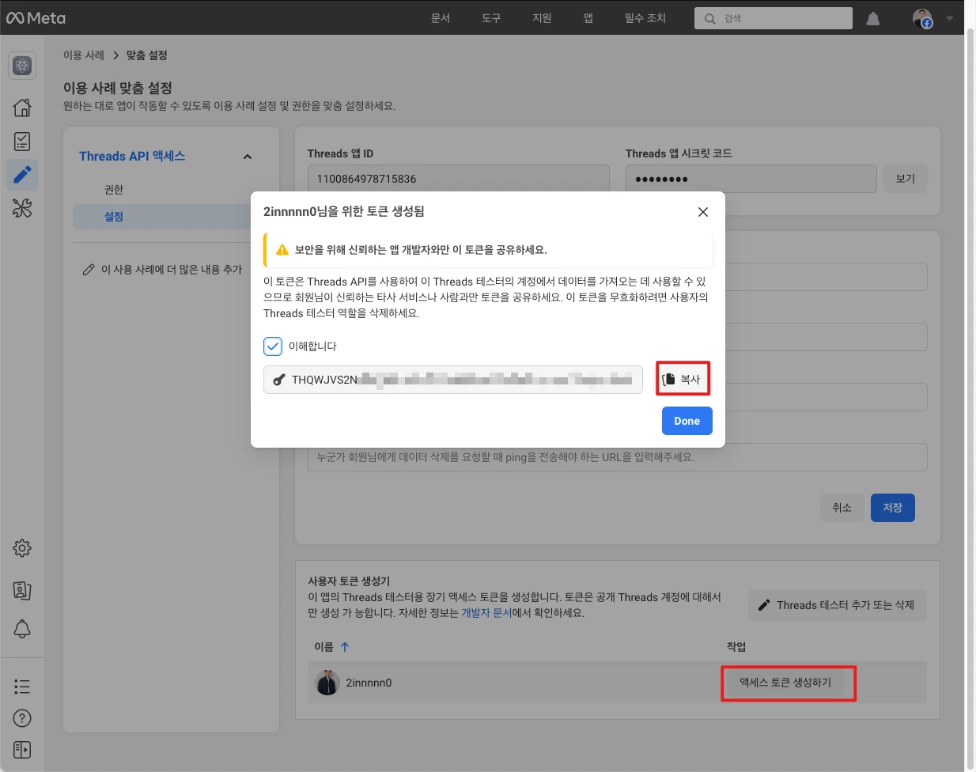Click the Done button in dialog
Screen dimensions: 976x772
point(687,421)
